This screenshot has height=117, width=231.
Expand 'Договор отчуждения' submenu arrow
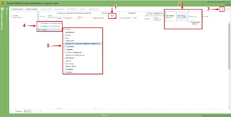click(x=101, y=44)
